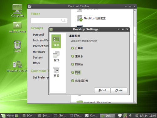
Task: Switch to the [mi... taskbar window
Action: point(44,115)
